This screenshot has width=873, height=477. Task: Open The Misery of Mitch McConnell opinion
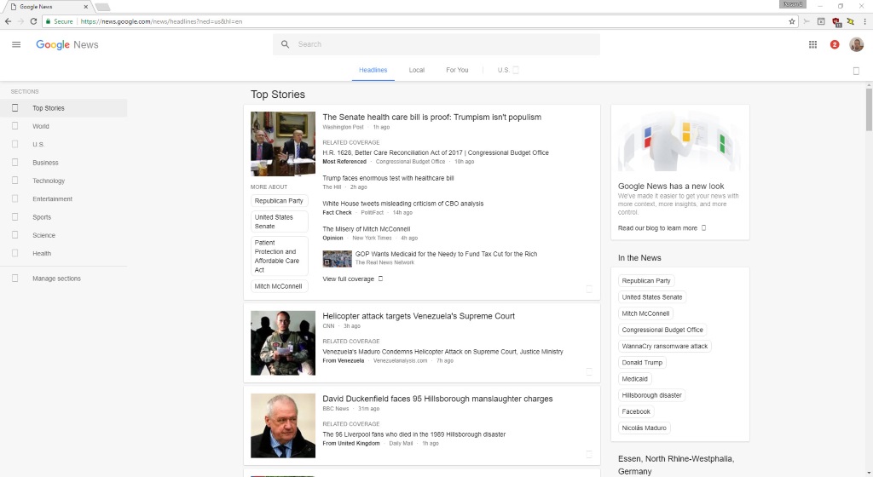pos(367,229)
